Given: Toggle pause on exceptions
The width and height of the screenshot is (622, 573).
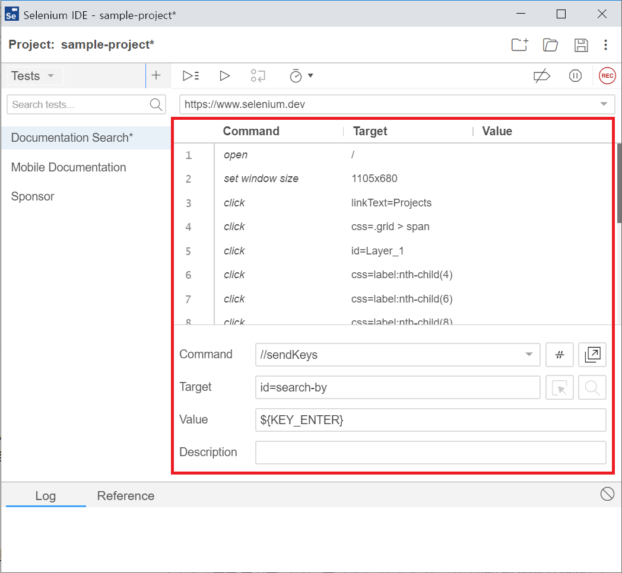Looking at the screenshot, I should click(575, 76).
